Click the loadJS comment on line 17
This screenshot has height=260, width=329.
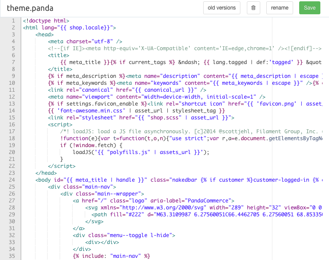click(191, 132)
